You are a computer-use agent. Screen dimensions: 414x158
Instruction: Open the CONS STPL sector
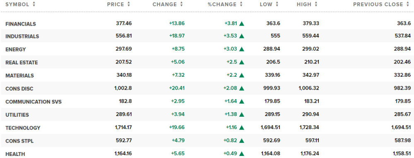[19, 141]
